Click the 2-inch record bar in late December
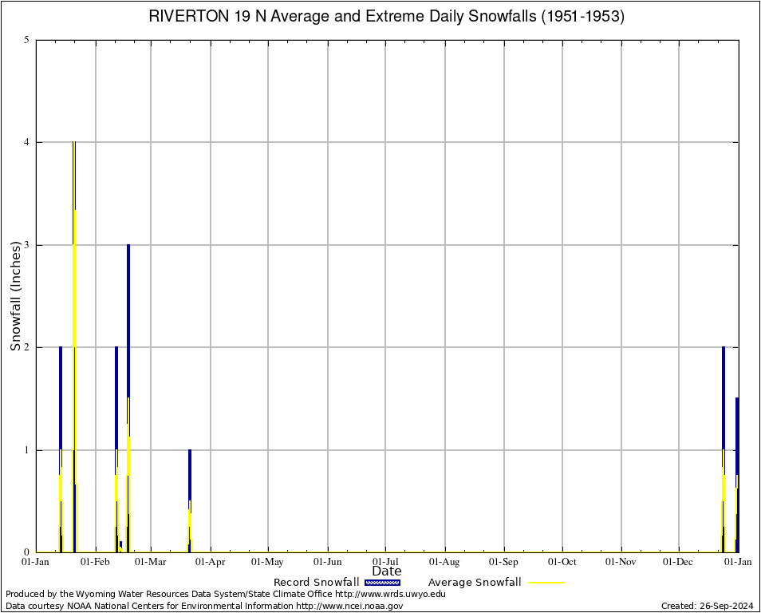The height and width of the screenshot is (613, 761). point(724,399)
